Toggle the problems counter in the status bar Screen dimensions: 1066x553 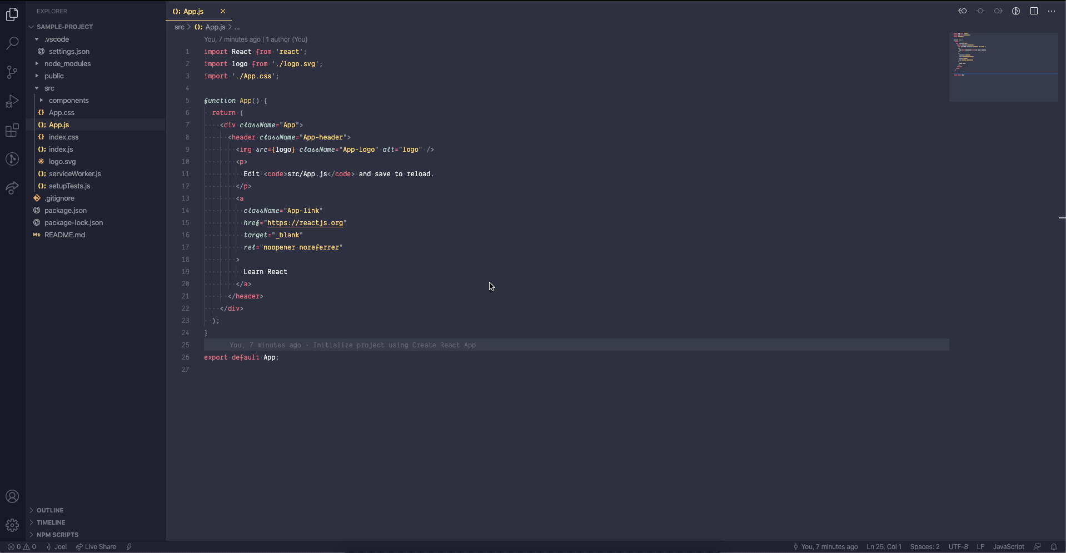(x=21, y=546)
